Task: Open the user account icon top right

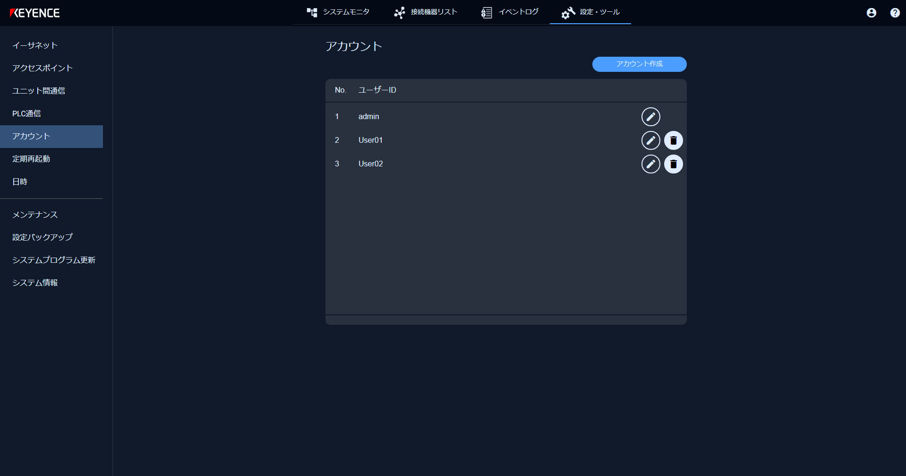Action: click(871, 13)
